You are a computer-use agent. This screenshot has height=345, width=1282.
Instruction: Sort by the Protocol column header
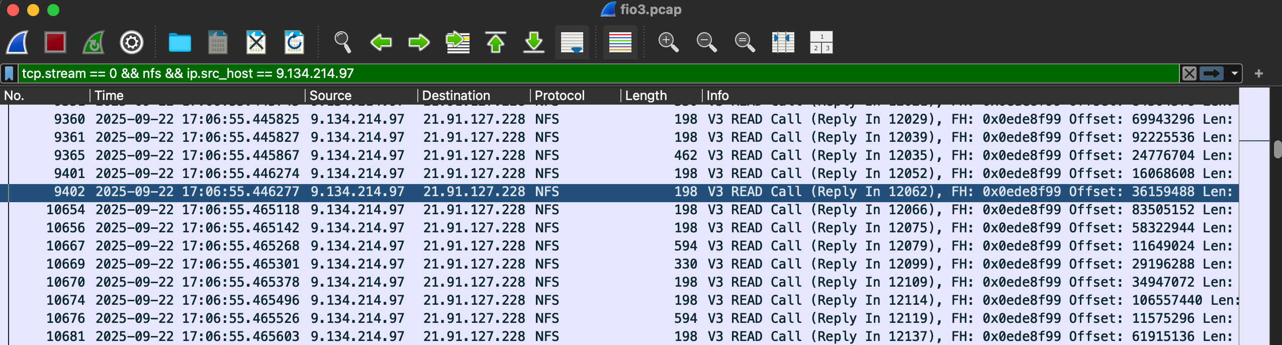[559, 96]
